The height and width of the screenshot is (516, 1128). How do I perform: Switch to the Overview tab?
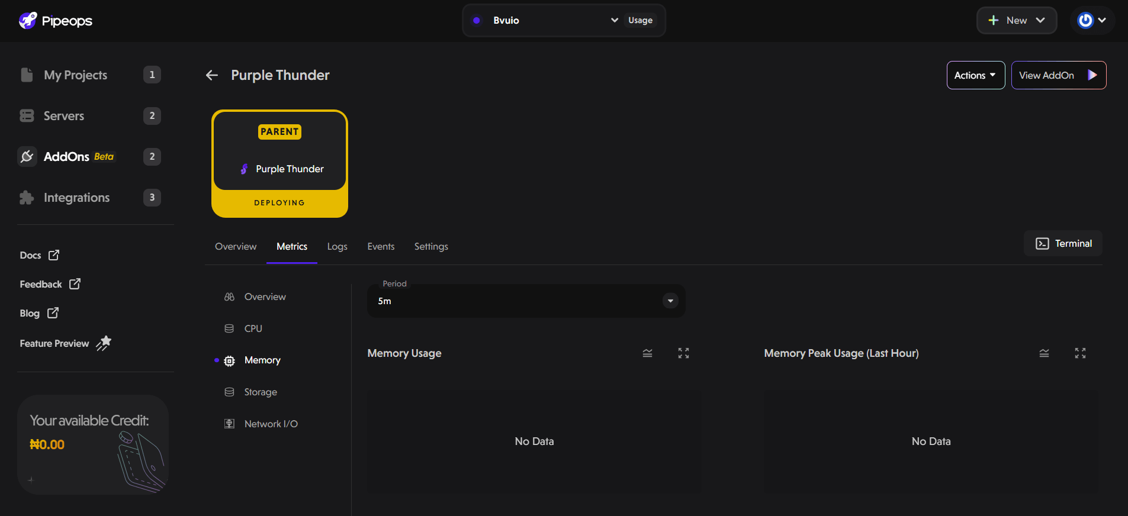point(236,247)
